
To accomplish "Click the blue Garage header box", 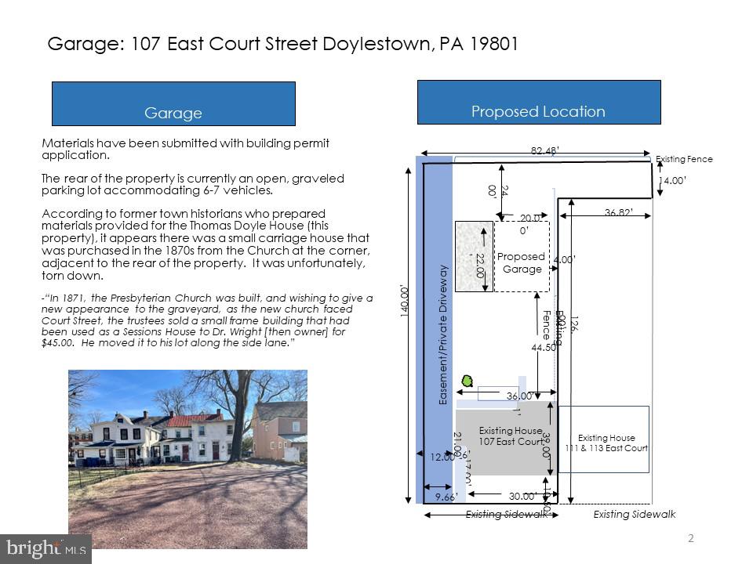I will click(x=173, y=103).
